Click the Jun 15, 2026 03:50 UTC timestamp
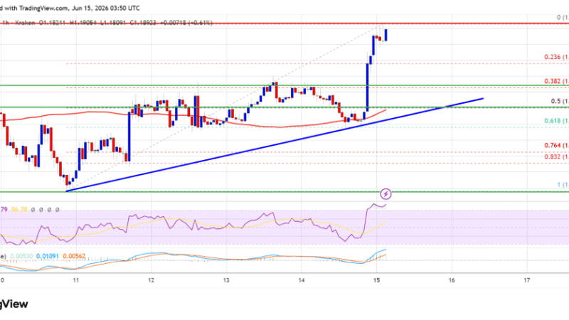569x320 pixels. [105, 8]
